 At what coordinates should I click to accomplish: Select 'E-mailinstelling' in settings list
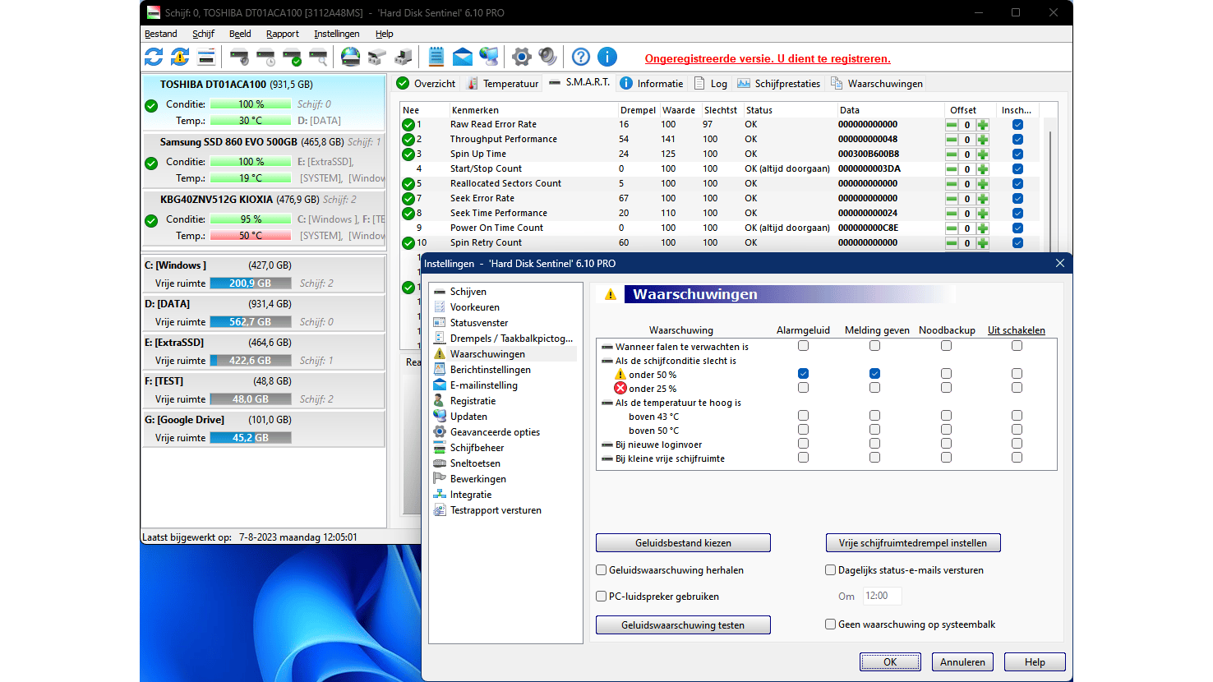(483, 385)
